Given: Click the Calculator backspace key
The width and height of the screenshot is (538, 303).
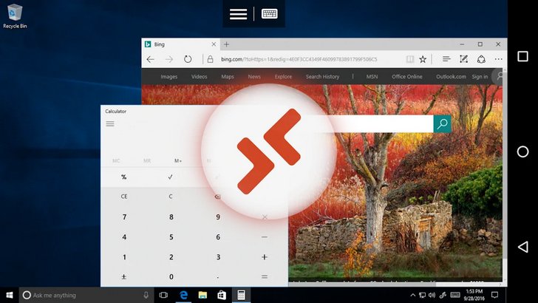Looking at the screenshot, I should (x=217, y=197).
